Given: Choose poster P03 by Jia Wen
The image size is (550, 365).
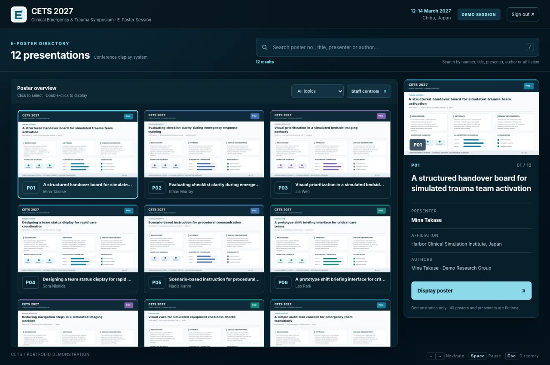Looking at the screenshot, I should [330, 154].
